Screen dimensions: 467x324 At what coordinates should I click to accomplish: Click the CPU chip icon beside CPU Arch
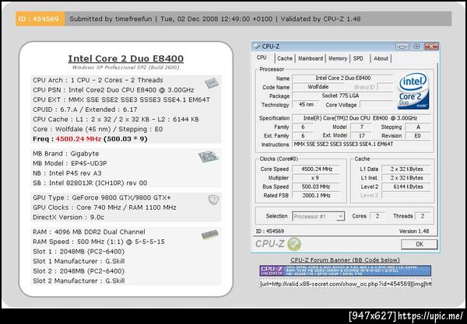coord(212,83)
